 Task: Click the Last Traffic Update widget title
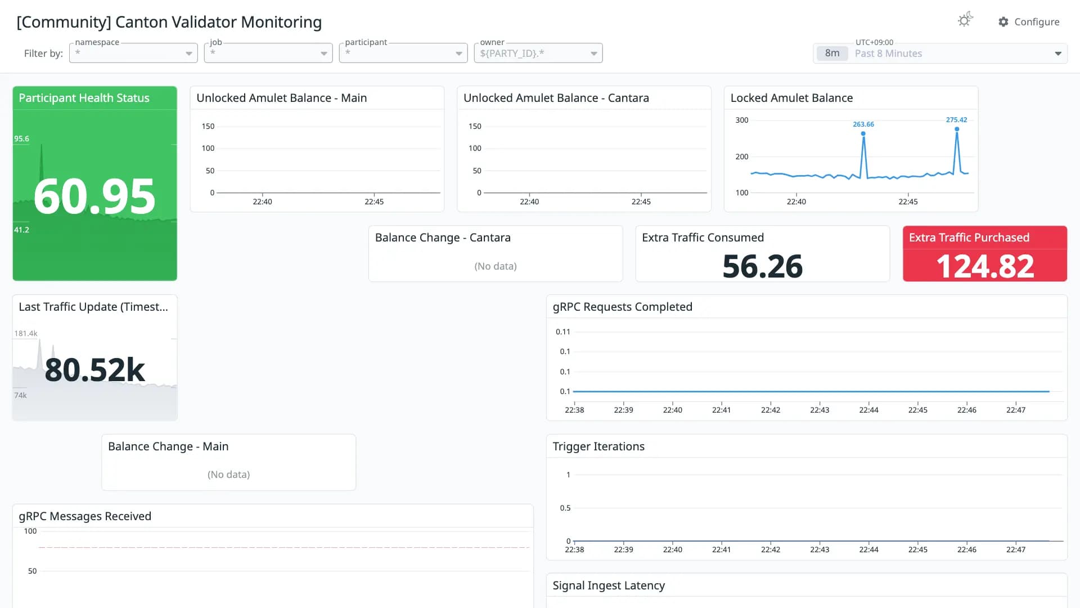93,307
